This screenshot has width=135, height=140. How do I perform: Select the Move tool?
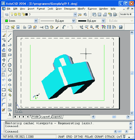coord(4,60)
